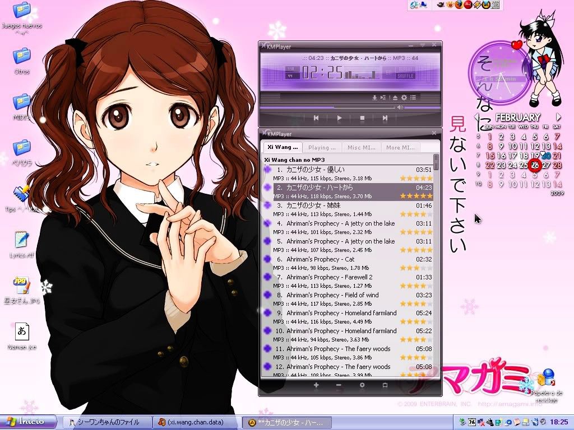Advance calendar to next month with right arrow
This screenshot has width=574, height=430.
558,117
